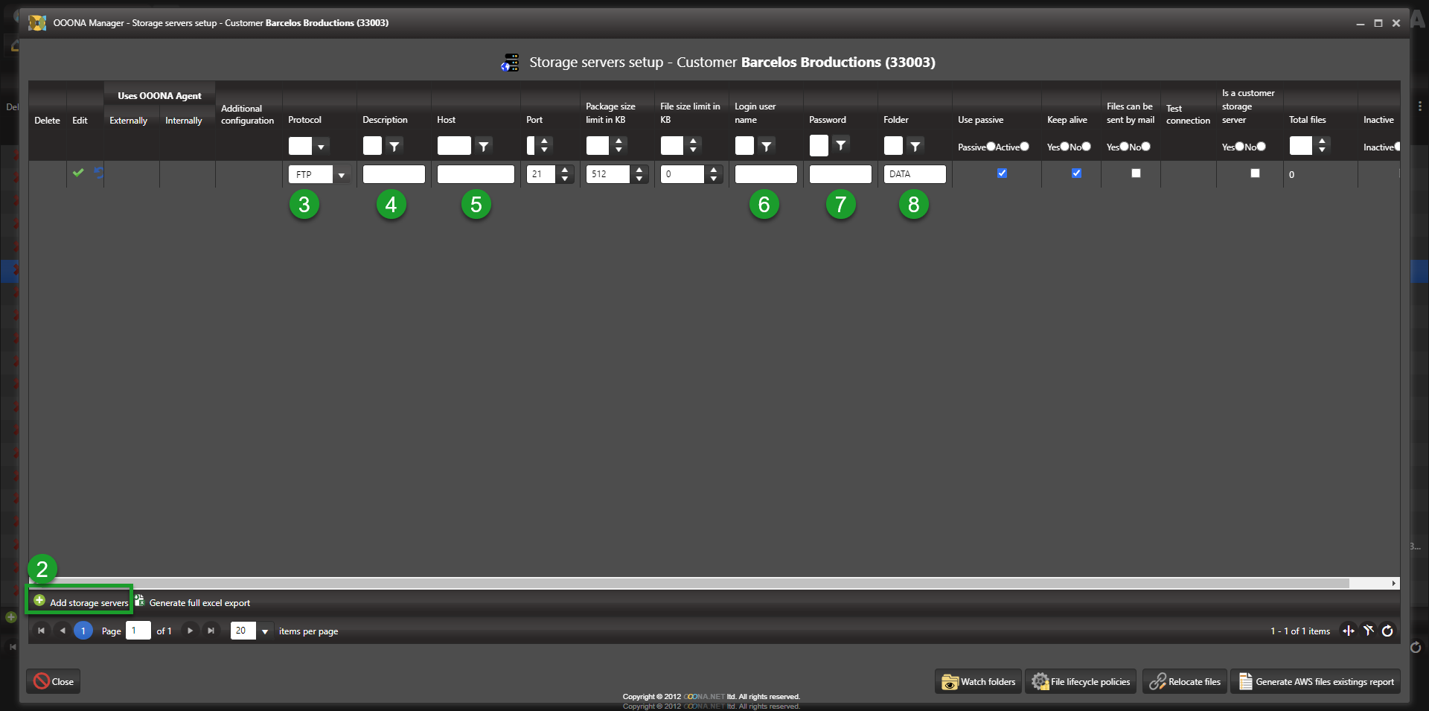Open the Folder column filter funnel
Image resolution: width=1429 pixels, height=711 pixels.
(915, 146)
